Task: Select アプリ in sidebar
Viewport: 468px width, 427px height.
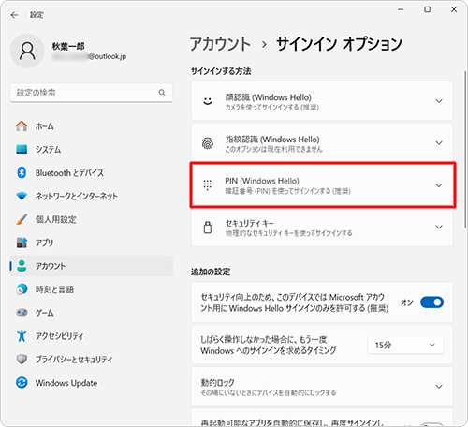Action: point(92,243)
